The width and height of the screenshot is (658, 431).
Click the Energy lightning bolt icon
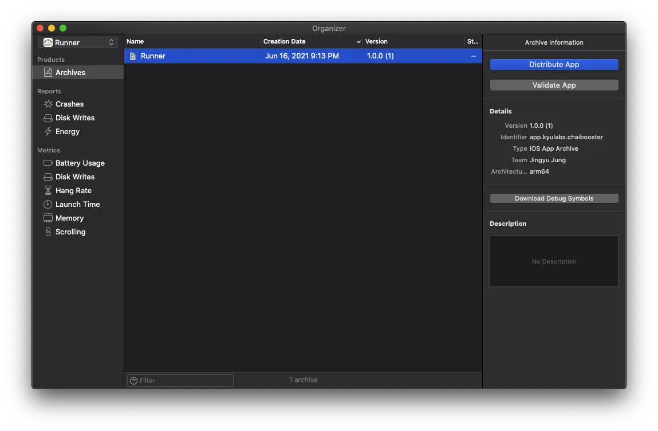tap(48, 131)
